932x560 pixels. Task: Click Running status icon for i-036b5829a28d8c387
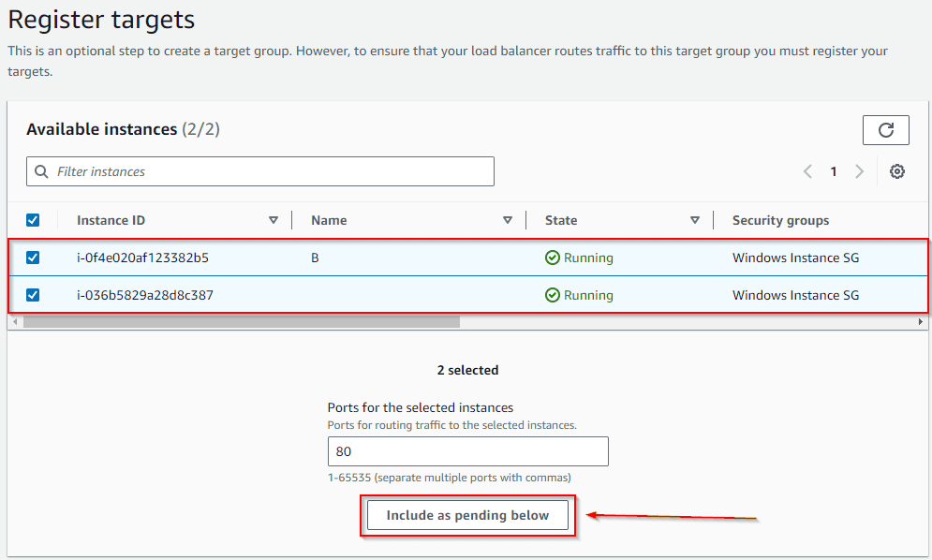(x=553, y=295)
